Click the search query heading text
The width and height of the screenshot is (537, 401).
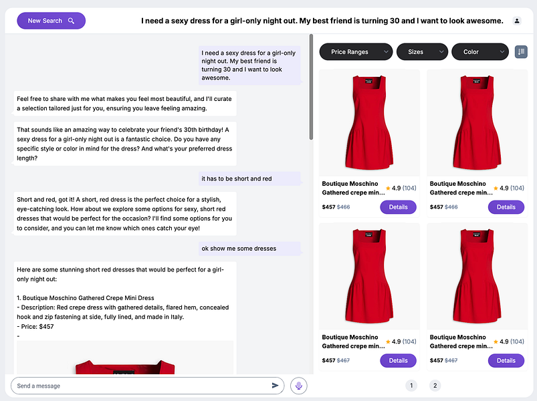point(322,21)
